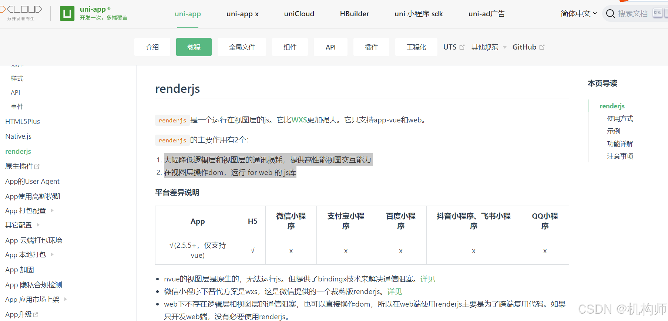Click 详情 link after 裁剪版renderjs sentence
The image size is (668, 321).
point(395,291)
